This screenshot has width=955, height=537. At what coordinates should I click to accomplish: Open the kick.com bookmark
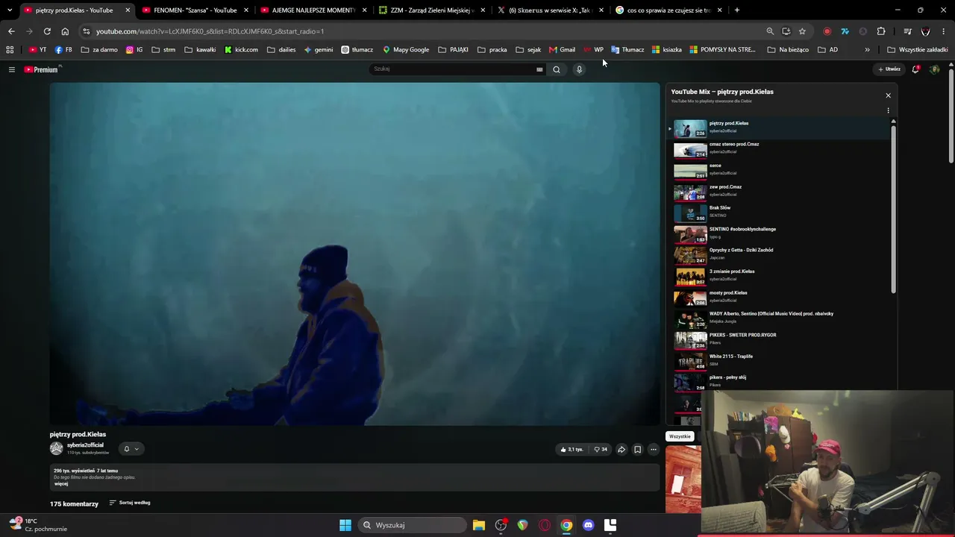[x=241, y=50]
